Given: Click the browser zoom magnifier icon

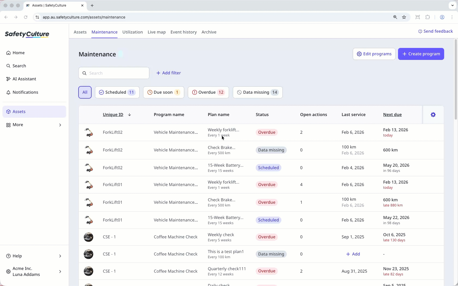Looking at the screenshot, I should 395,17.
